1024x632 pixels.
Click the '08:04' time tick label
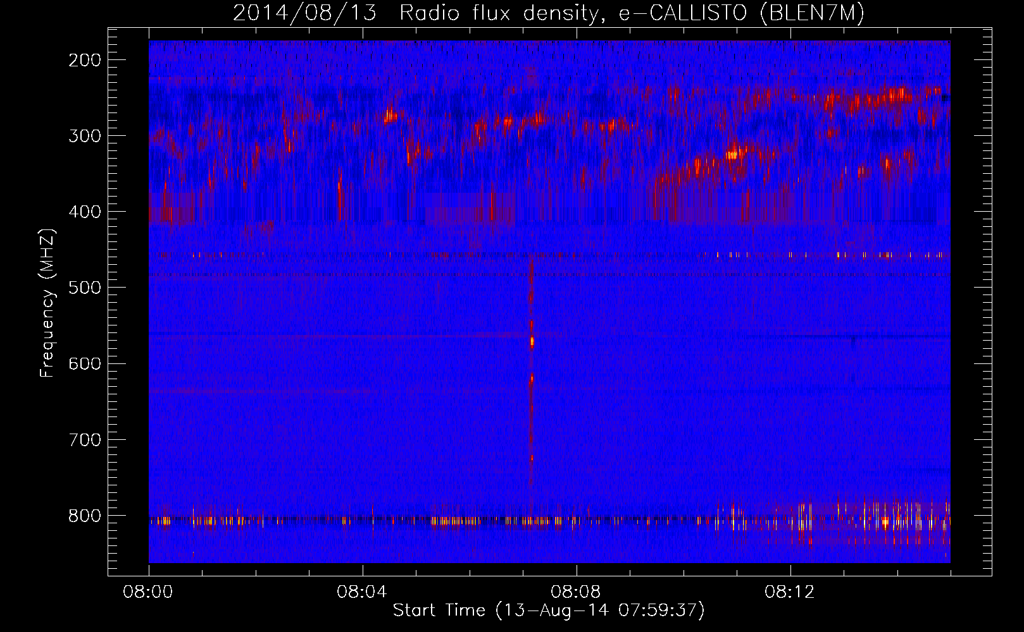coord(362,592)
